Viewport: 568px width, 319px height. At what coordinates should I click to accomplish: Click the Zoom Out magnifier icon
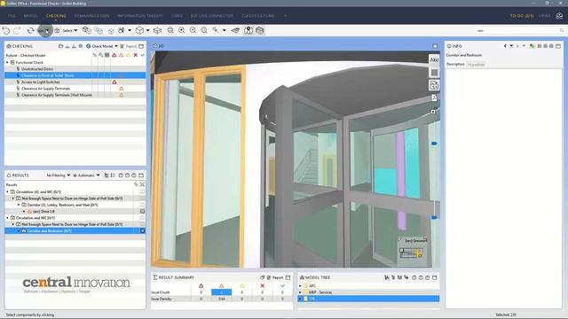tap(193, 31)
